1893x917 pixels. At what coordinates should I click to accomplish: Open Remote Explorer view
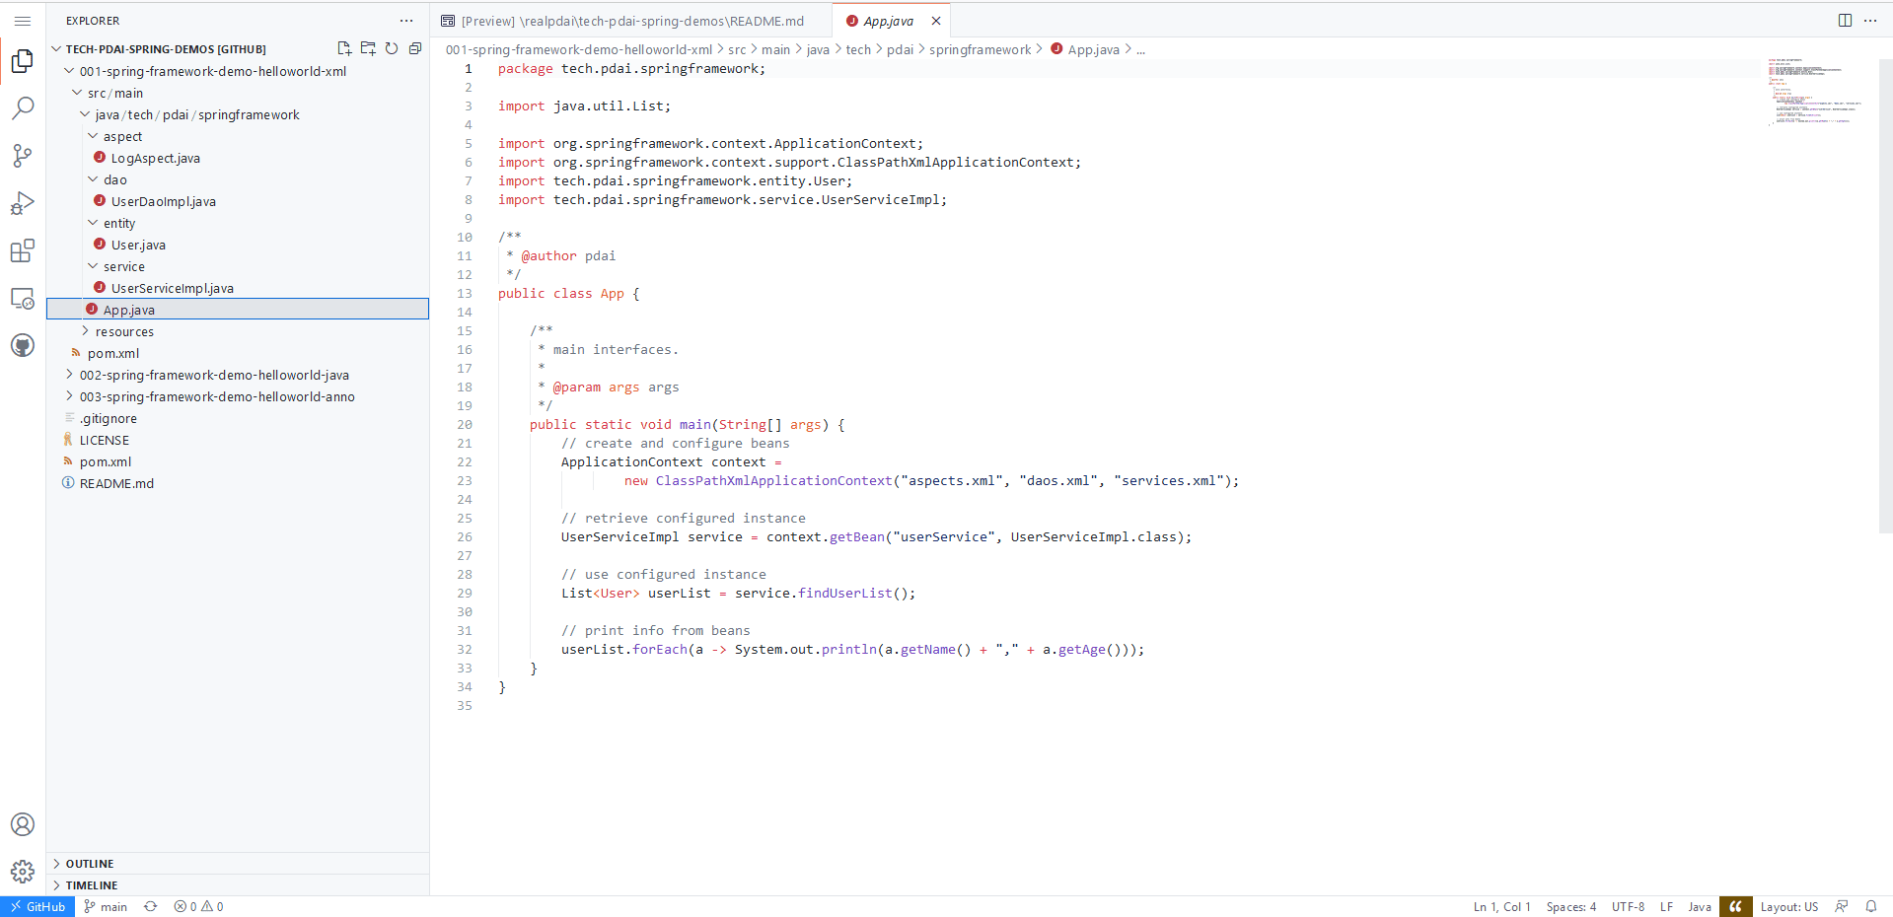click(x=23, y=299)
